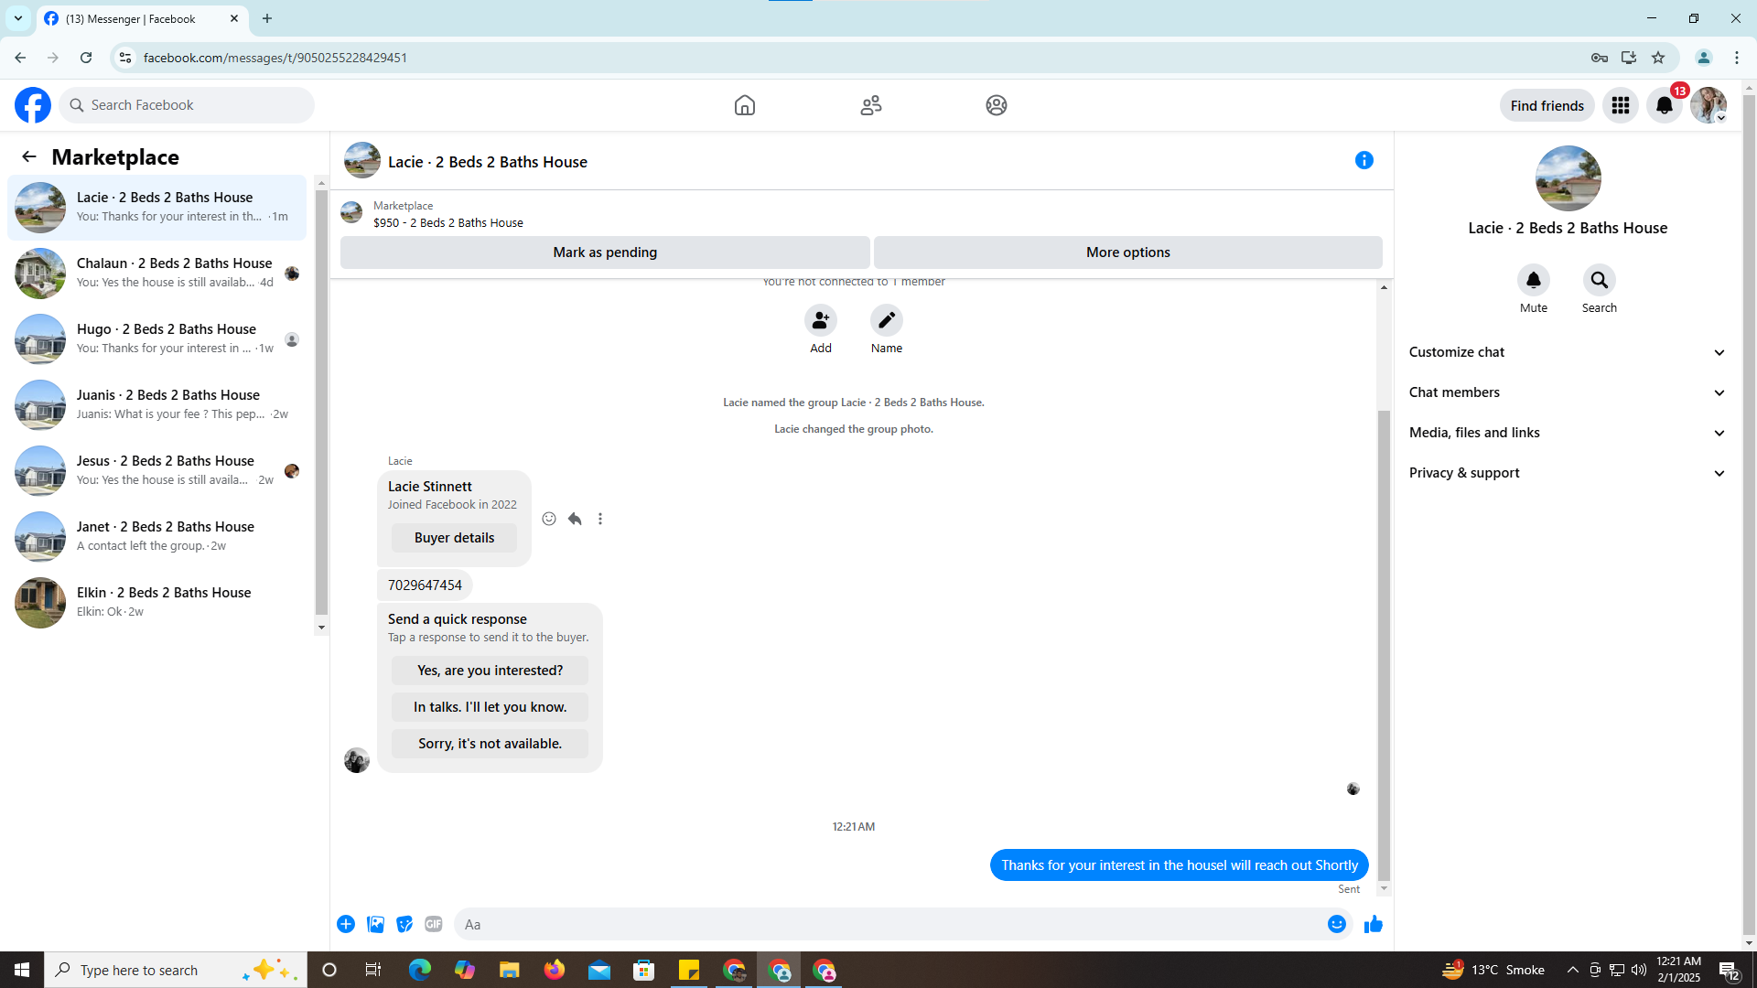This screenshot has width=1757, height=988.
Task: Edit the group chat name
Action: click(887, 320)
